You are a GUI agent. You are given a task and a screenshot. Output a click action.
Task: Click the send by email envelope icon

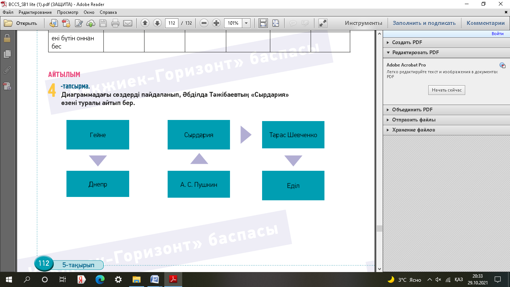click(128, 23)
